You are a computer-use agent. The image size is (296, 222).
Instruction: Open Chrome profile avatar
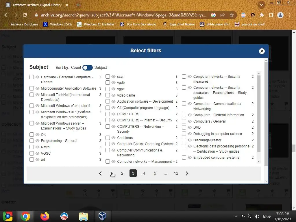click(x=280, y=15)
